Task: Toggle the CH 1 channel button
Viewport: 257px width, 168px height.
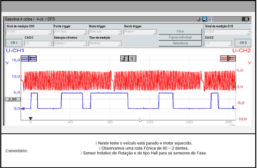Action: point(14,43)
